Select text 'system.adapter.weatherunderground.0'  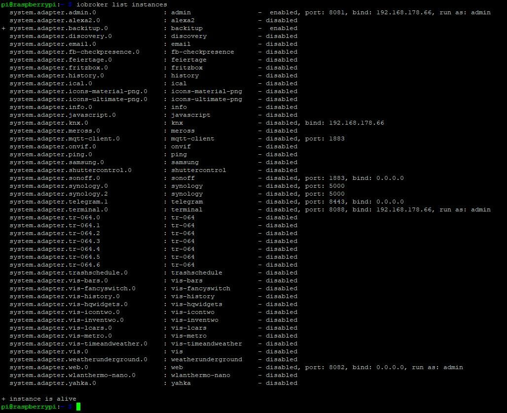point(78,359)
